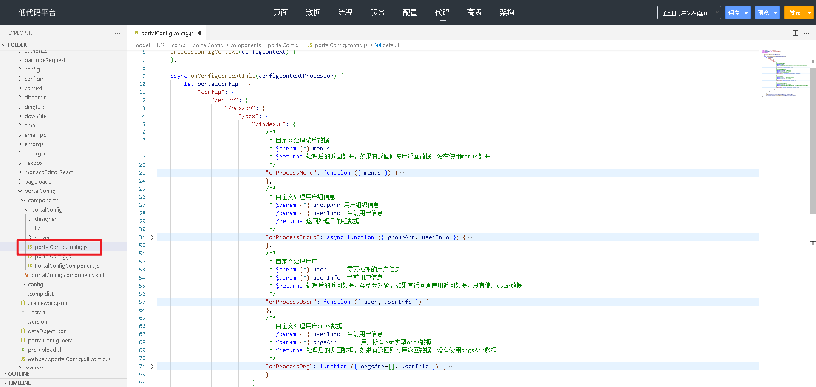Expand email-pc folder
Screen dimensions: 816x387
point(35,135)
